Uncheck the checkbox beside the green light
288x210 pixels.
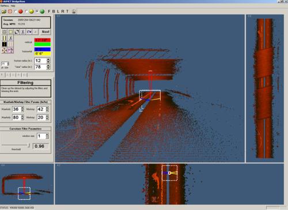click(x=37, y=12)
